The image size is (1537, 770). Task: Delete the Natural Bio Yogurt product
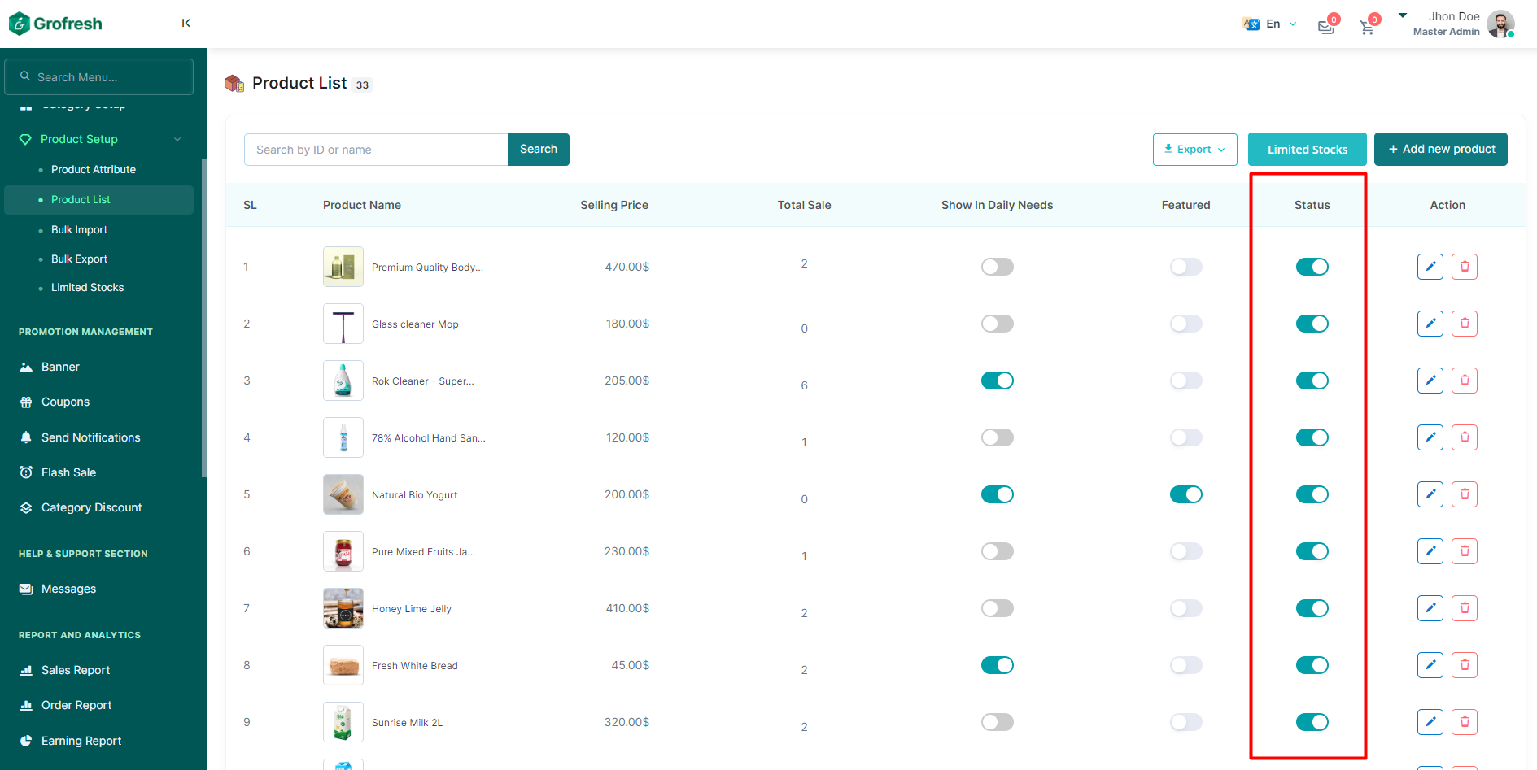point(1465,494)
